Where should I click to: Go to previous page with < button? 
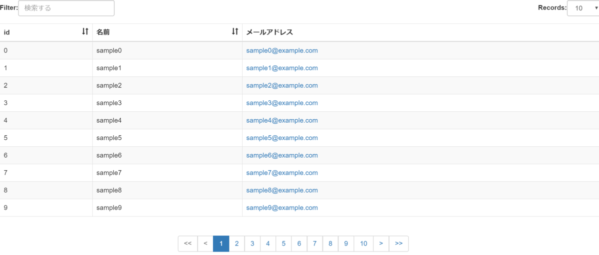205,244
